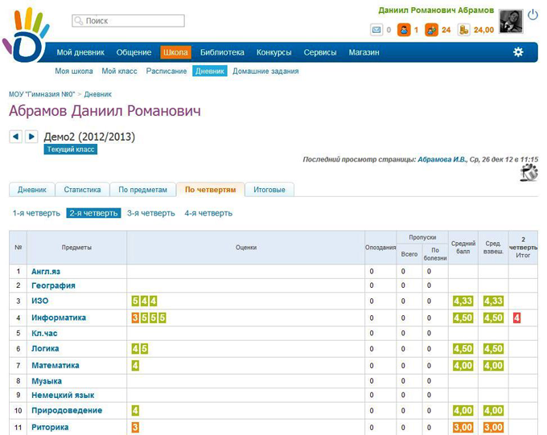Click the search magnifier icon
The height and width of the screenshot is (435, 547).
[79, 21]
